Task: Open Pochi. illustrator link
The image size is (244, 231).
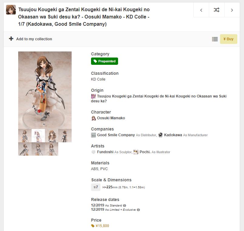Action: pos(145,152)
